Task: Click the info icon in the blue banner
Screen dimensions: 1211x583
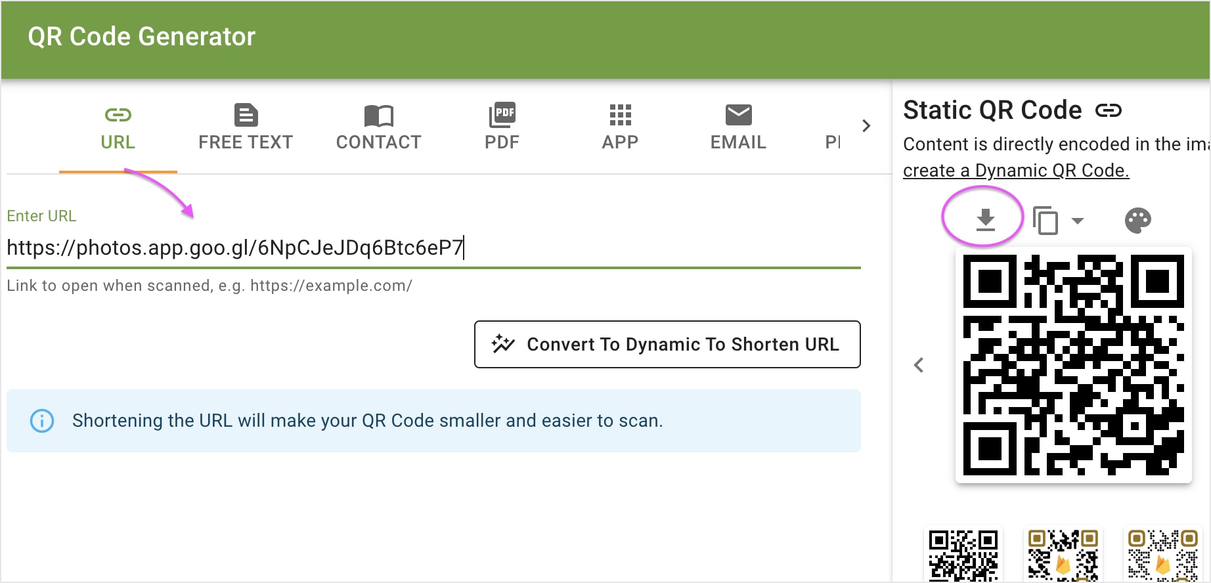Action: [42, 421]
